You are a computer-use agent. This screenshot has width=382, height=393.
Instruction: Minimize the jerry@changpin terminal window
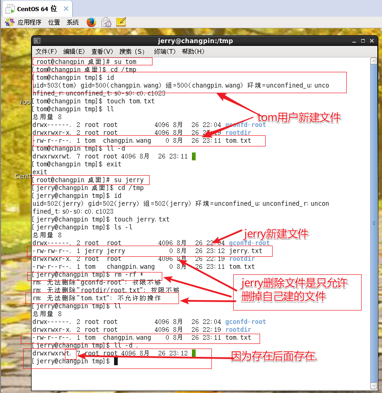354,41
